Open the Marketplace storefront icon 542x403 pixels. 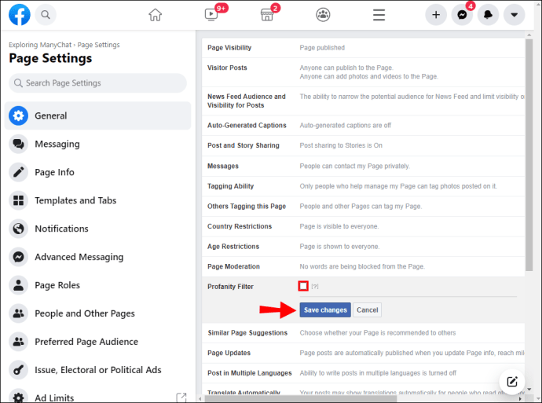tap(267, 15)
